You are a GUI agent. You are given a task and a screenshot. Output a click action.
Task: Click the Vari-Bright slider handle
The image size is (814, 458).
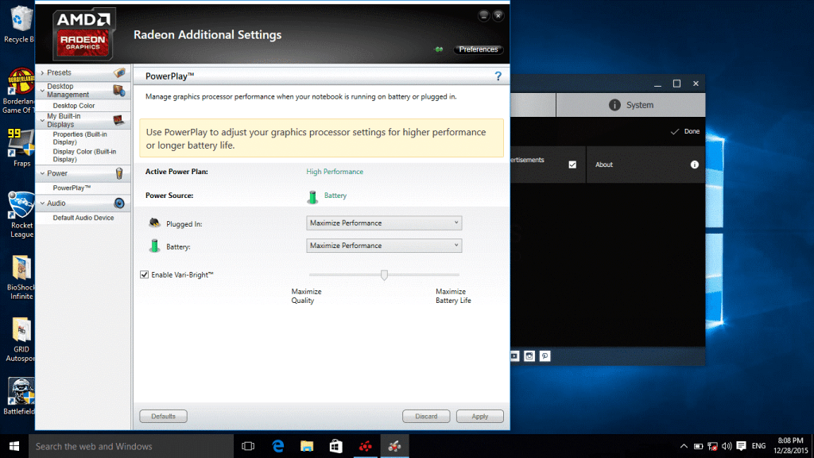(x=384, y=274)
